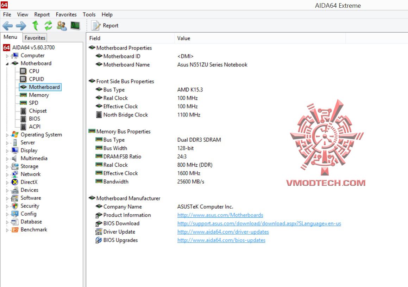Go up one level with green arrow
Image resolution: width=408 pixels, height=287 pixels.
point(35,25)
